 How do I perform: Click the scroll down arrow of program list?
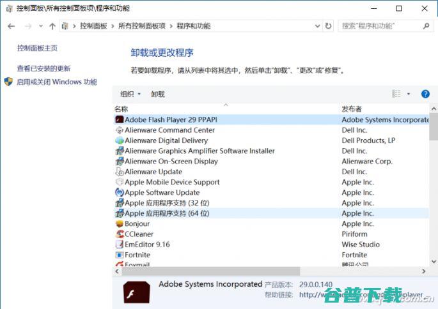(x=434, y=262)
